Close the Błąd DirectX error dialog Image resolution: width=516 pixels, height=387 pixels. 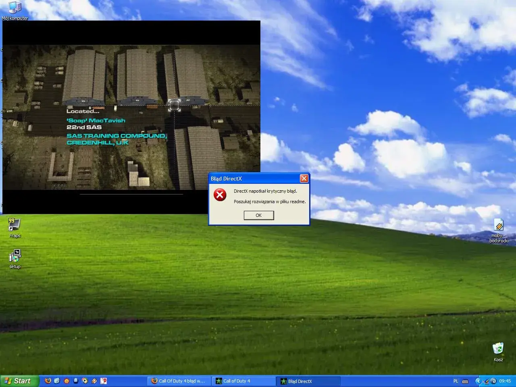(304, 178)
